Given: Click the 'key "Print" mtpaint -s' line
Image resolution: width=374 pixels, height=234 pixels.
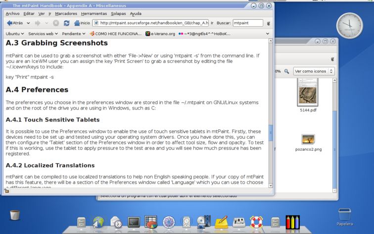Looking at the screenshot, I should (30, 77).
